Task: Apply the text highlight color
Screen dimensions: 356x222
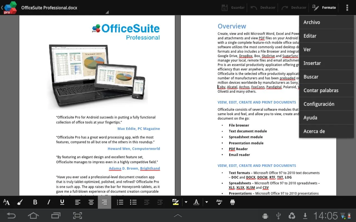Action: coord(175,202)
